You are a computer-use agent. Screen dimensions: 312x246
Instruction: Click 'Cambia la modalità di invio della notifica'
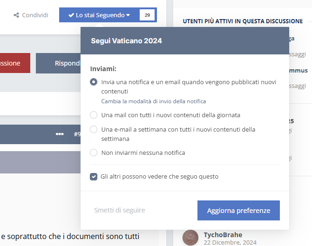[x=154, y=101]
